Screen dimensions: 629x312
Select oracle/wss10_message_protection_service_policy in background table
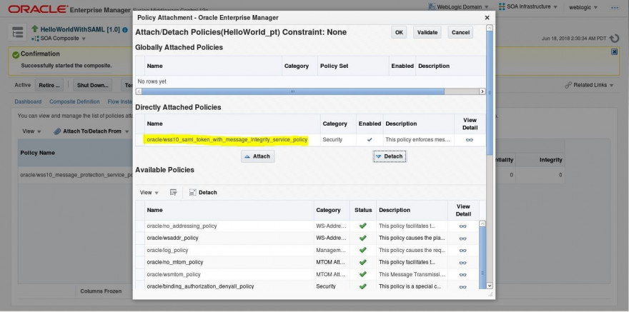coord(76,175)
